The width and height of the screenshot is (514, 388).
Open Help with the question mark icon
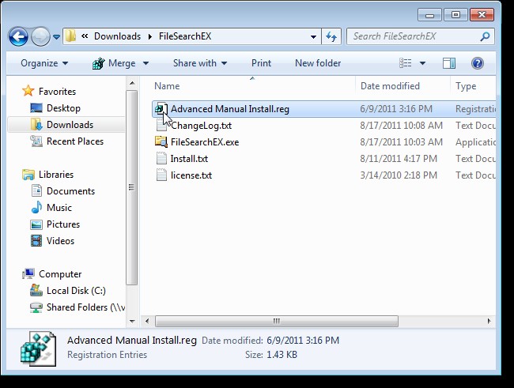click(478, 63)
